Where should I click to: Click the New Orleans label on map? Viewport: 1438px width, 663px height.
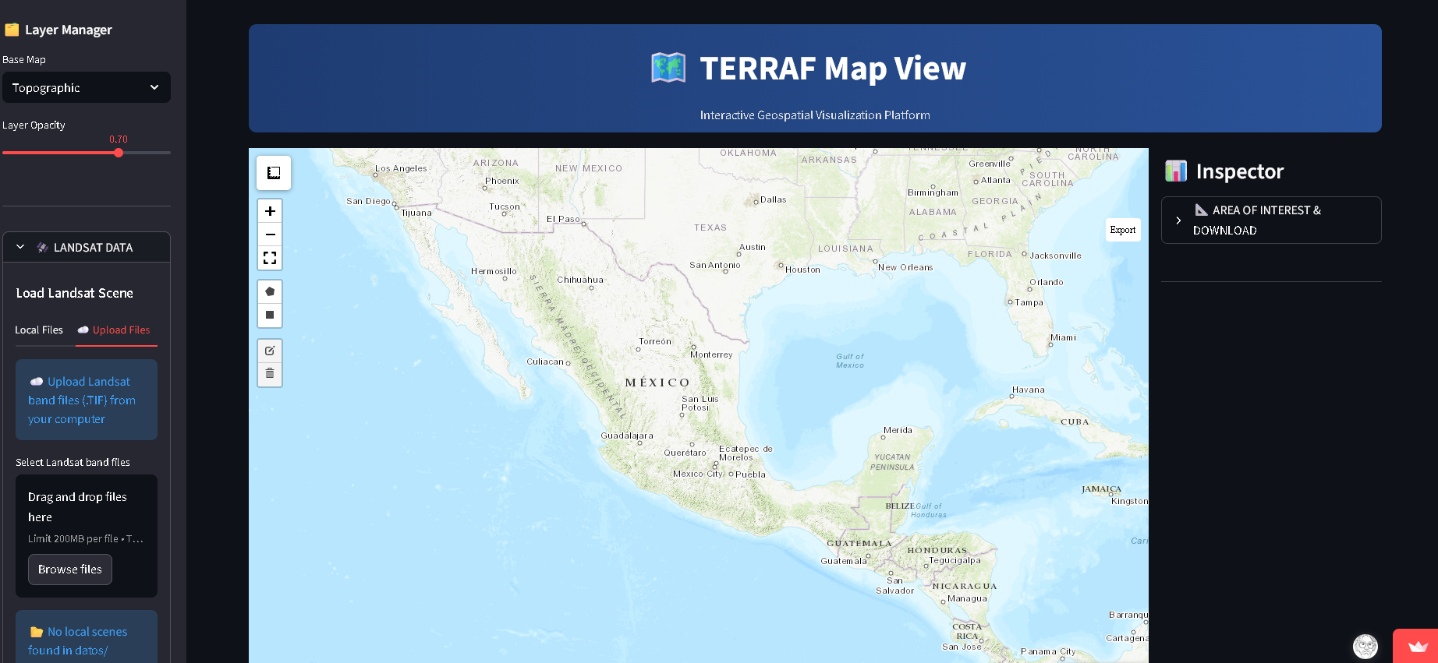(905, 267)
